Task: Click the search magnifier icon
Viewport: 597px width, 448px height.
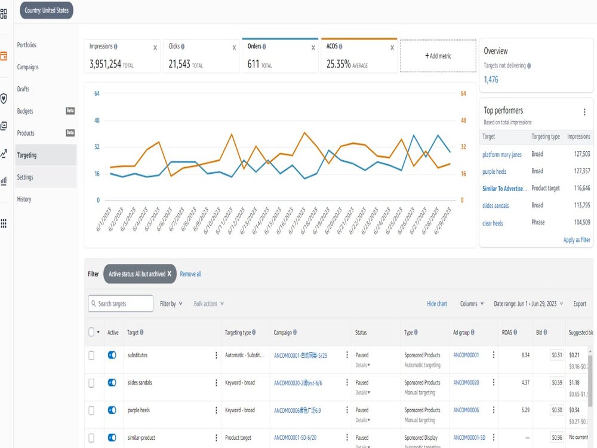Action: pos(94,303)
